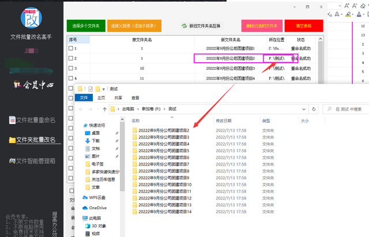Tick checkbox for row 3
This screenshot has height=237, width=369.
coord(70,68)
